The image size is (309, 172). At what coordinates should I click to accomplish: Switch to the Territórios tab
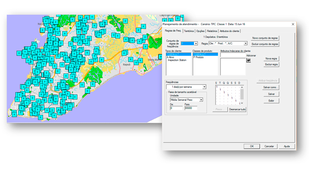(188, 31)
